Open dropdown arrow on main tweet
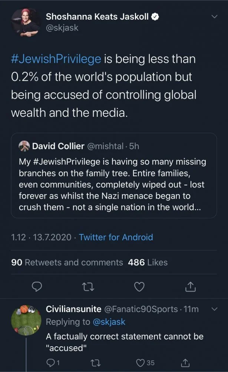This screenshot has width=228, height=372. click(214, 17)
